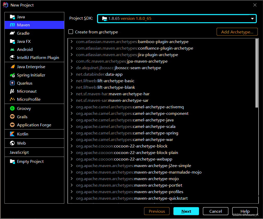This screenshot has height=219, width=263.
Task: Click the Android robot icon
Action: 12,49
